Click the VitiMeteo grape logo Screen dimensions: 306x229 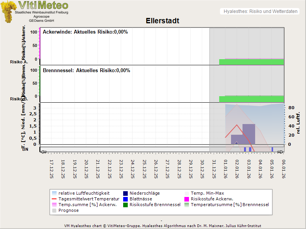click(8, 11)
